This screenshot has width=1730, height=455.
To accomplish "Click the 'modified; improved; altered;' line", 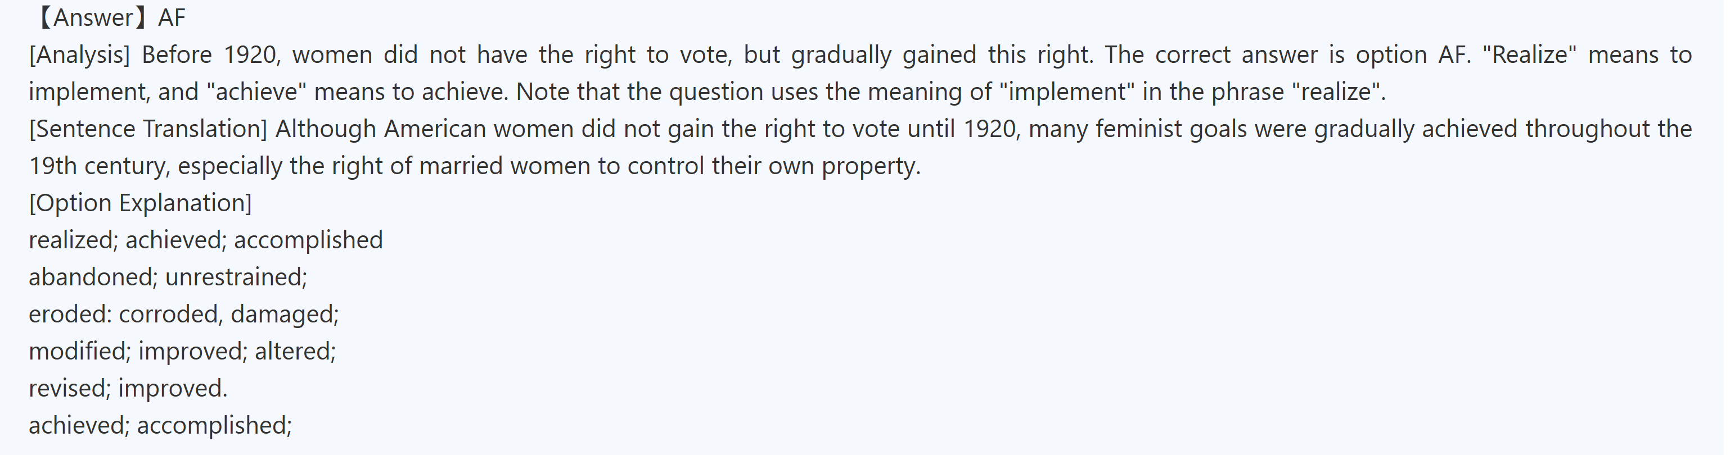I will [x=182, y=351].
